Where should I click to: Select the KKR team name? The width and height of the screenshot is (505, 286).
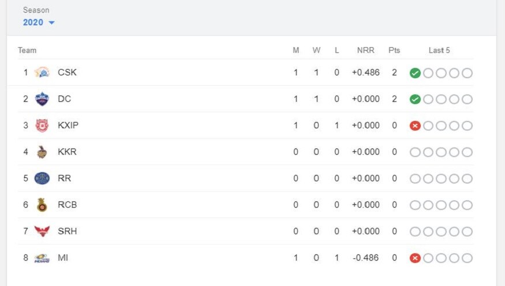[67, 152]
